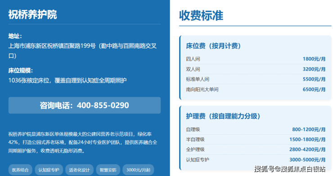This screenshot has width=333, height=176.
Task: Select the 智慧安防 tag
Action: tap(108, 170)
